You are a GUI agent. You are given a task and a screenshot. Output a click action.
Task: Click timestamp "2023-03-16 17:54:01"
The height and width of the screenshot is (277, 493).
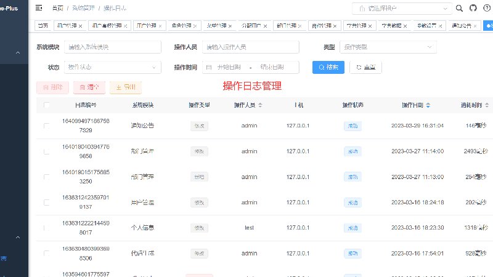click(x=417, y=254)
